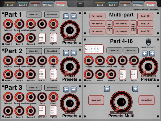The image size is (161, 121).
Task: Click Recall Ch 1 button
Action: (x=52, y=15)
